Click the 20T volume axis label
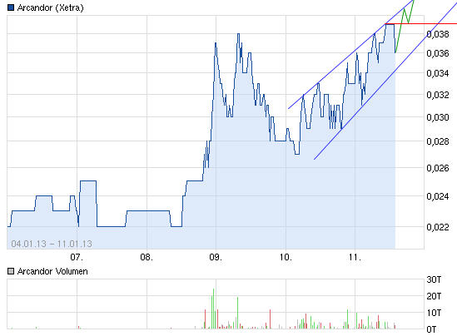 (x=434, y=296)
